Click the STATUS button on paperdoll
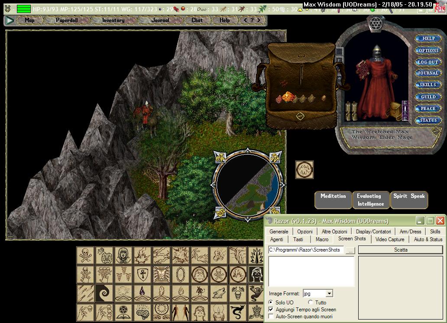Viewport: 447px width, 323px height. point(428,120)
